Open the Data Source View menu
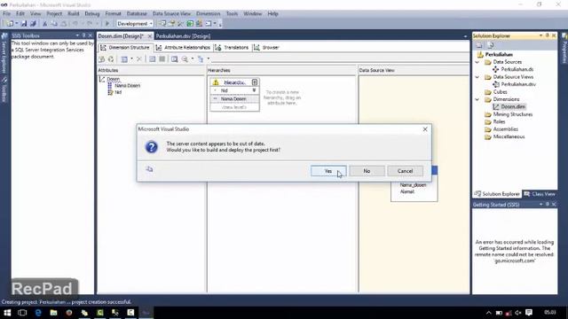568x319 pixels. tap(171, 14)
